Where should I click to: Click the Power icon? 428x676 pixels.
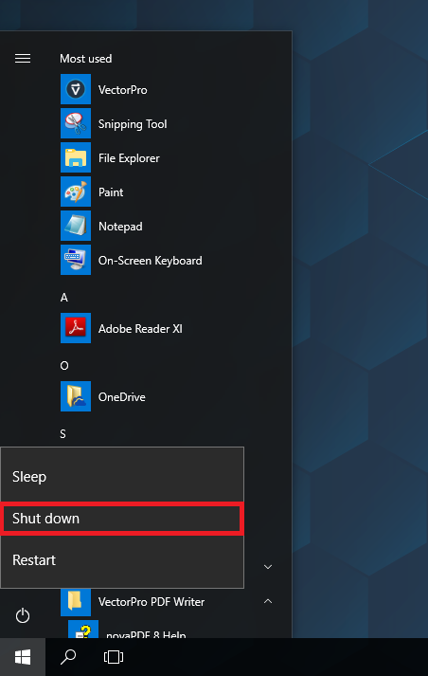[23, 615]
